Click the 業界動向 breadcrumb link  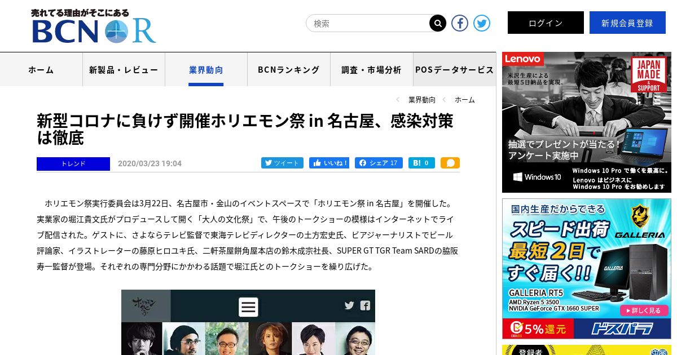click(x=422, y=100)
